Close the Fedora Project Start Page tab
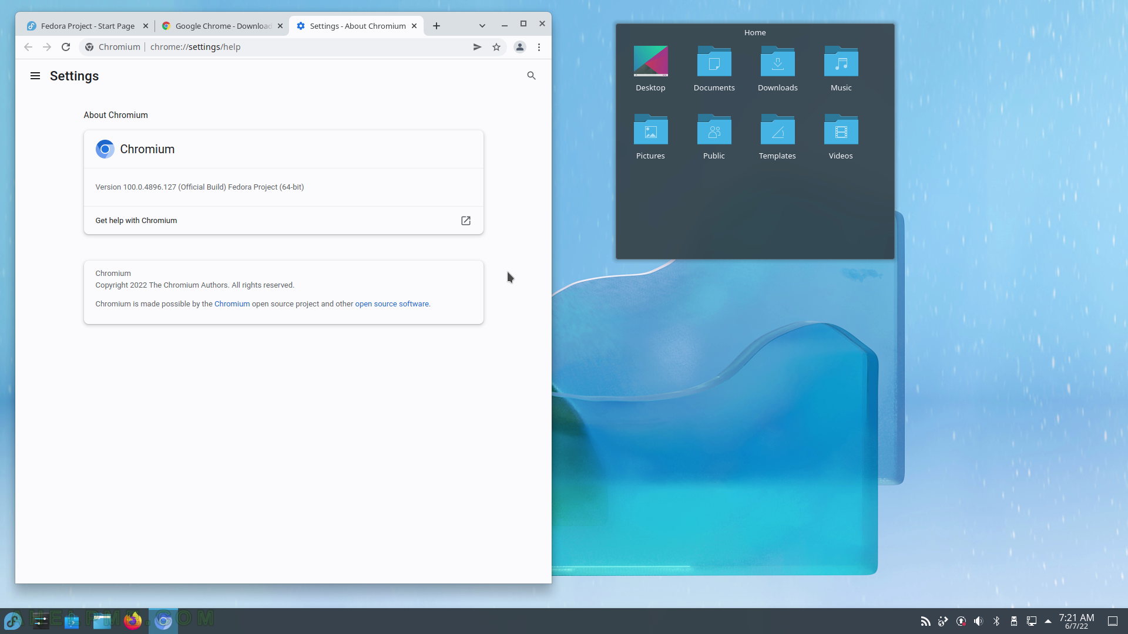Image resolution: width=1128 pixels, height=634 pixels. coord(146,26)
